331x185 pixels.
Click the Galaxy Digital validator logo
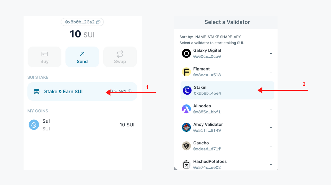tap(186, 53)
